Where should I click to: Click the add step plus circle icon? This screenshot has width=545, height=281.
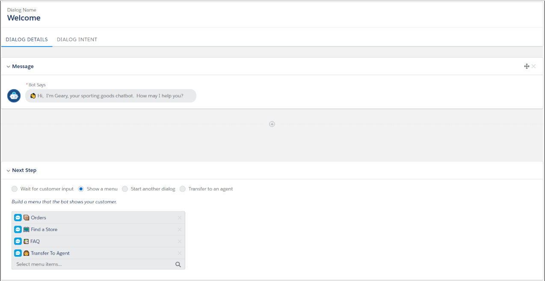pyautogui.click(x=272, y=124)
